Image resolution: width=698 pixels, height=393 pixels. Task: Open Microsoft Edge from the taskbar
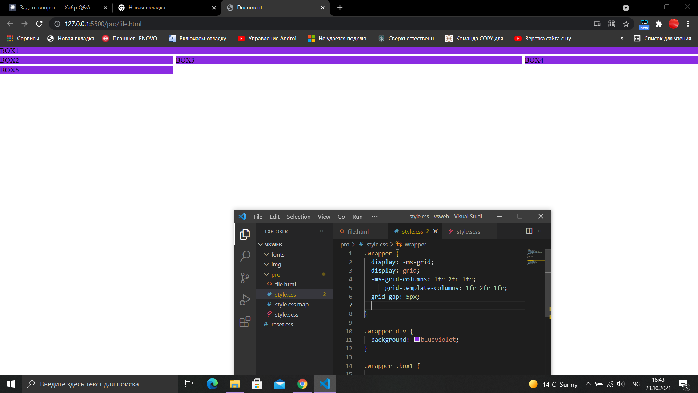[x=212, y=384]
